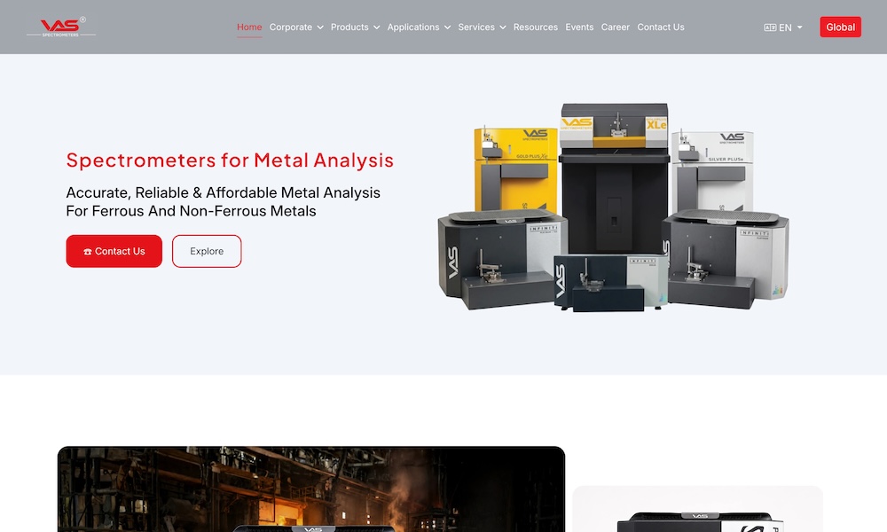Expand the Services chevron arrow
This screenshot has height=532, width=887.
[x=502, y=27]
